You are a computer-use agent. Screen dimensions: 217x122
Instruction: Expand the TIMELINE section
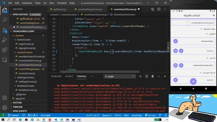coord(28,107)
